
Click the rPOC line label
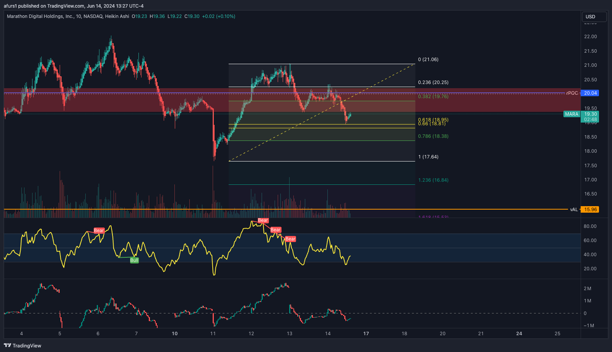click(572, 93)
